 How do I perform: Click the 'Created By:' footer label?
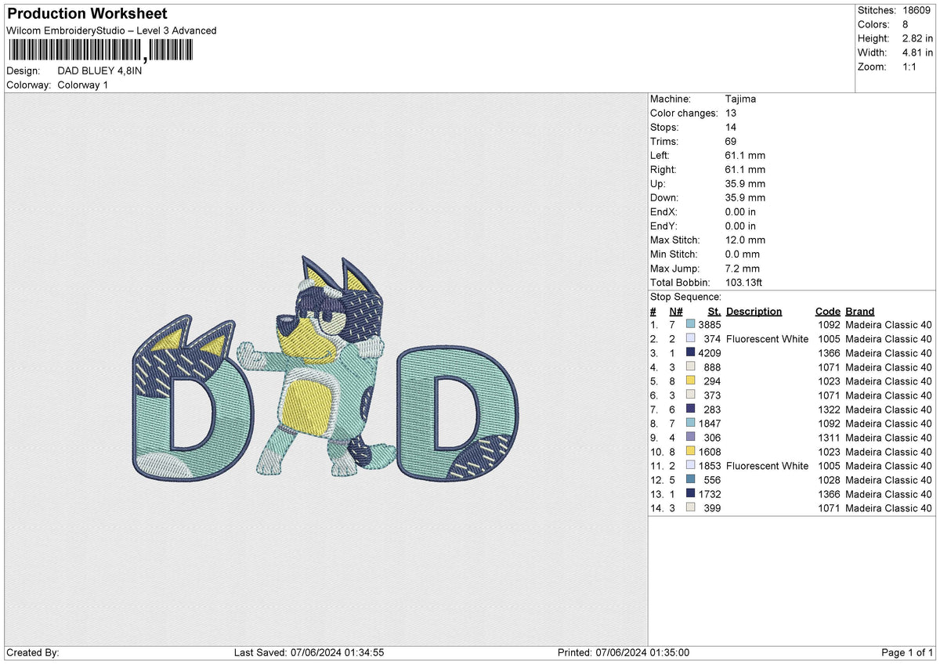[x=33, y=652]
